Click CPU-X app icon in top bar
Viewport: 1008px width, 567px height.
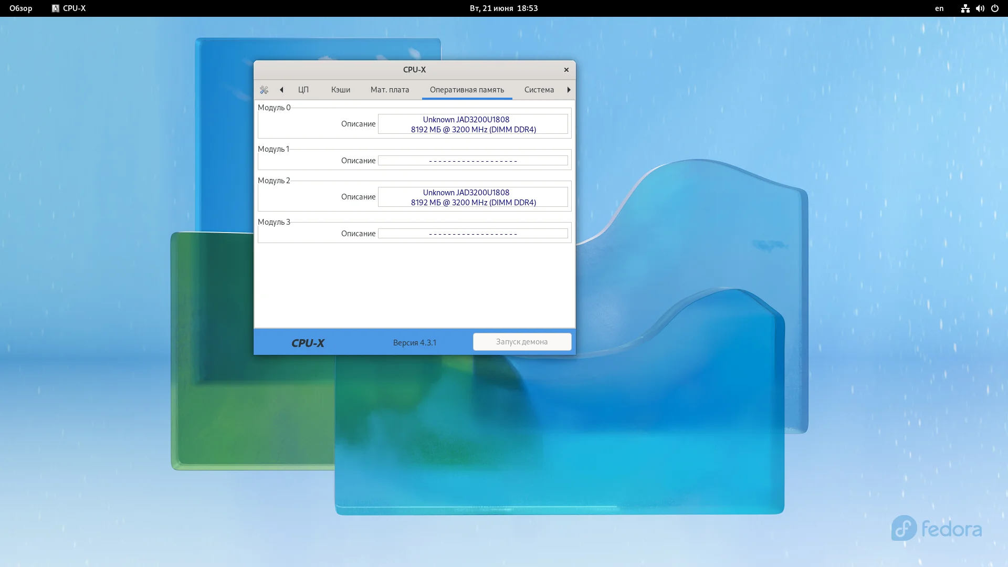click(56, 8)
